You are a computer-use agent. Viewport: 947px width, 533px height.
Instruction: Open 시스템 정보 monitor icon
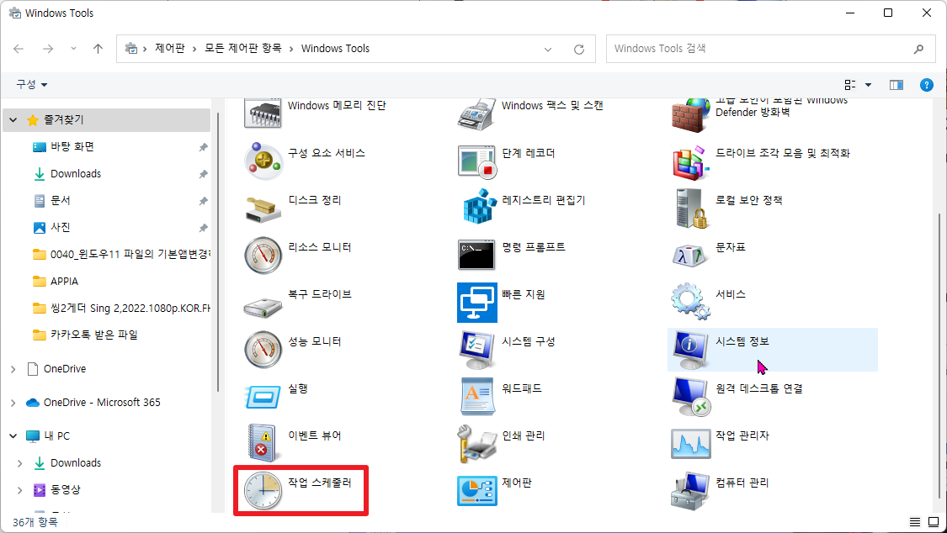690,350
